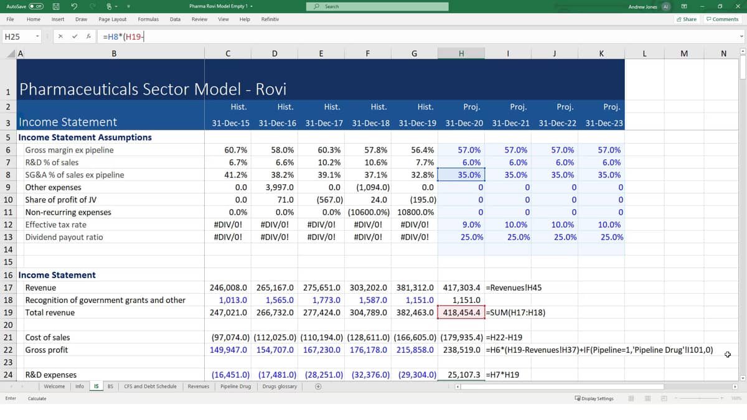Switch to CFS and Debt Schedule sheet
This screenshot has height=420, width=747.
pos(150,386)
